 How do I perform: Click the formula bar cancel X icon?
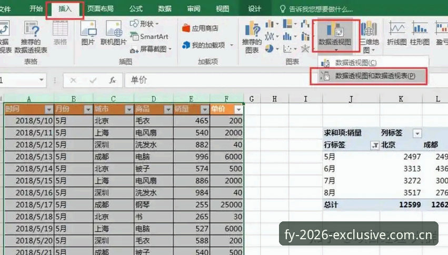click(x=73, y=80)
